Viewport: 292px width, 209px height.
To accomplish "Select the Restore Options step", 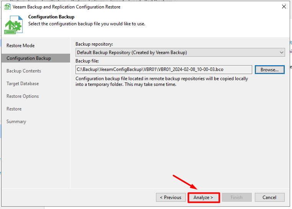I will (23, 96).
